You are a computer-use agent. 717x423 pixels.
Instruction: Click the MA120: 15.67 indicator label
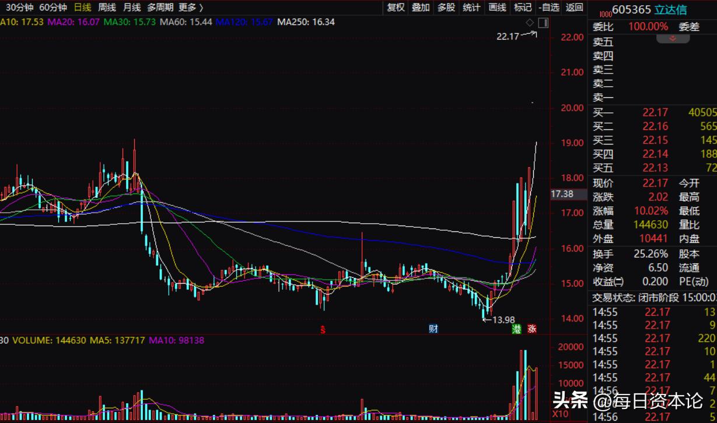coord(244,22)
